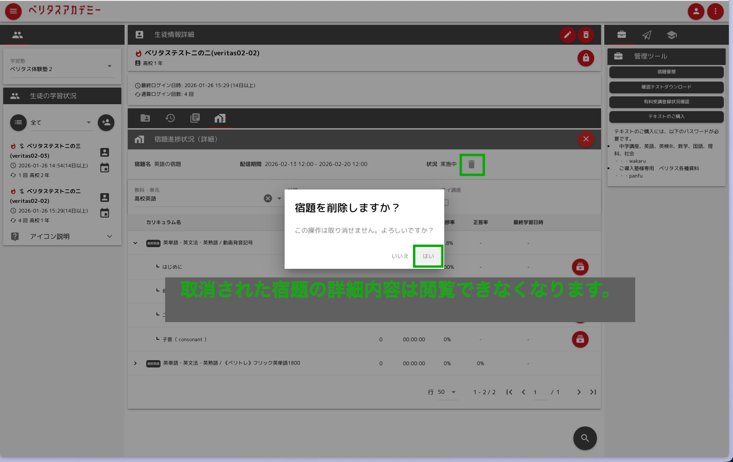Clear the 高校英語 subject filter
733x462 pixels.
point(268,198)
